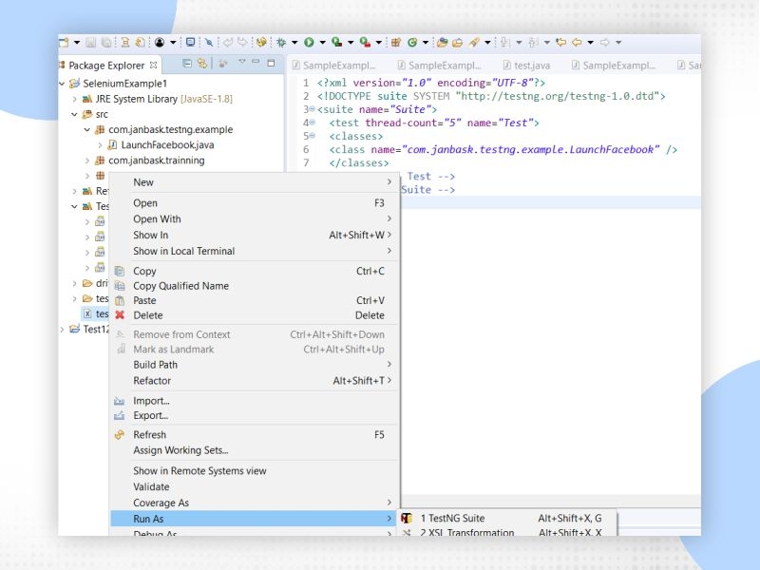Collapse the src source folder
Image resolution: width=760 pixels, height=570 pixels.
pyautogui.click(x=73, y=114)
